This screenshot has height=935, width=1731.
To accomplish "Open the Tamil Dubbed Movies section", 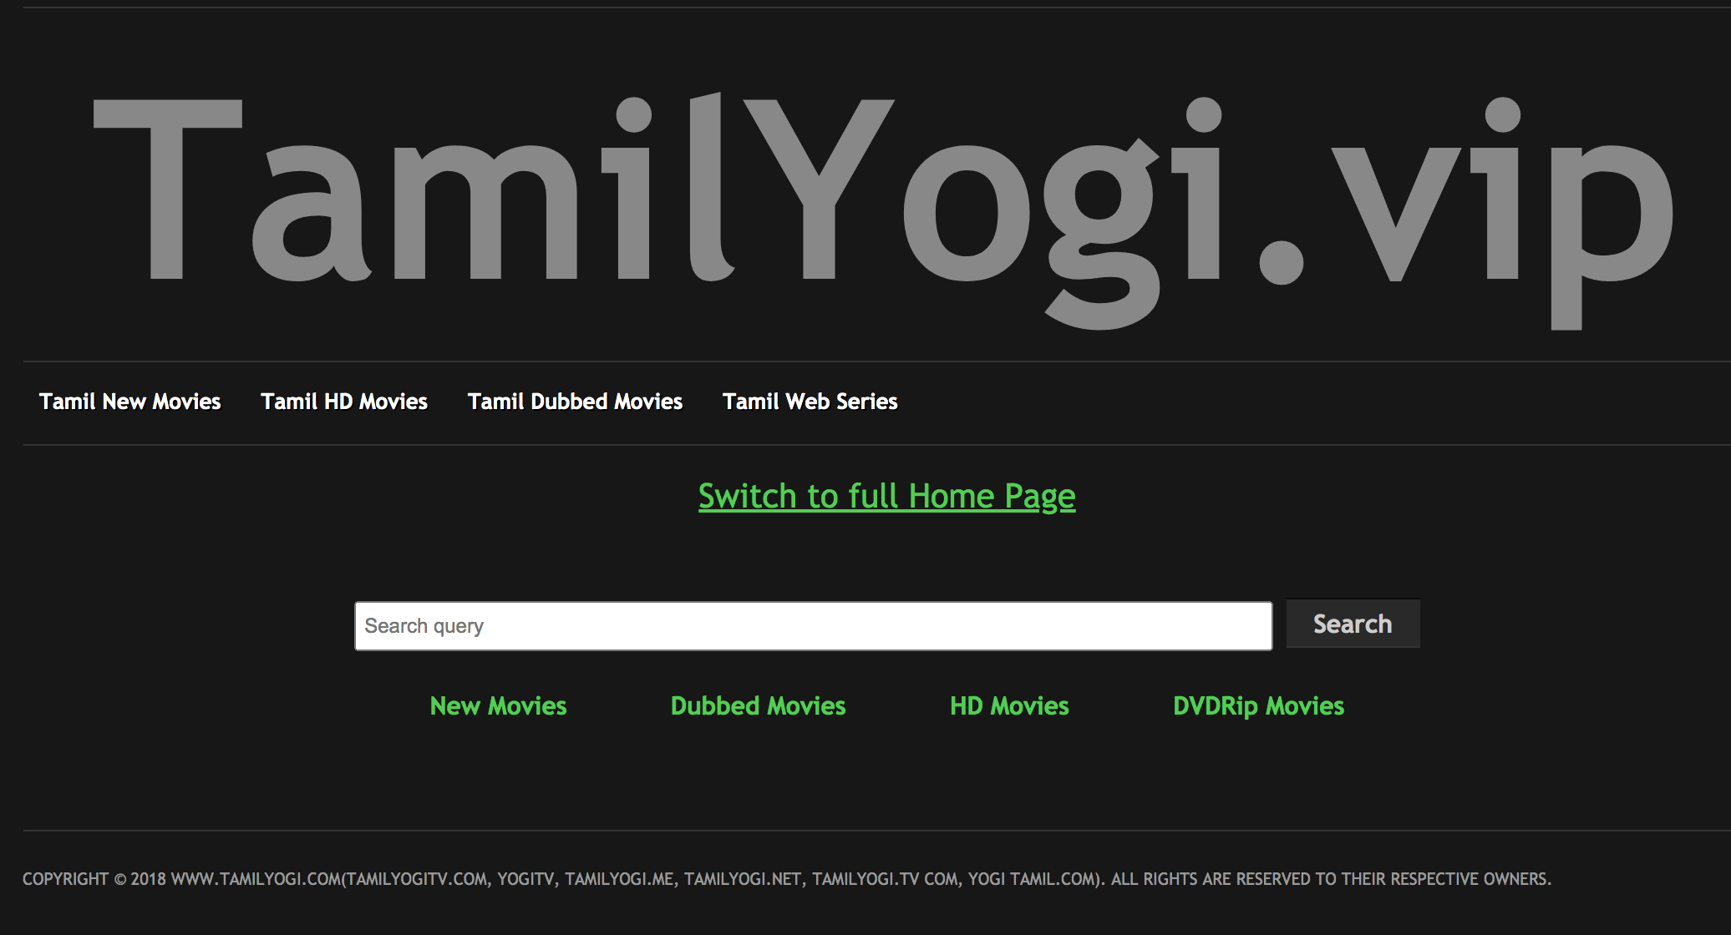I will pyautogui.click(x=576, y=402).
